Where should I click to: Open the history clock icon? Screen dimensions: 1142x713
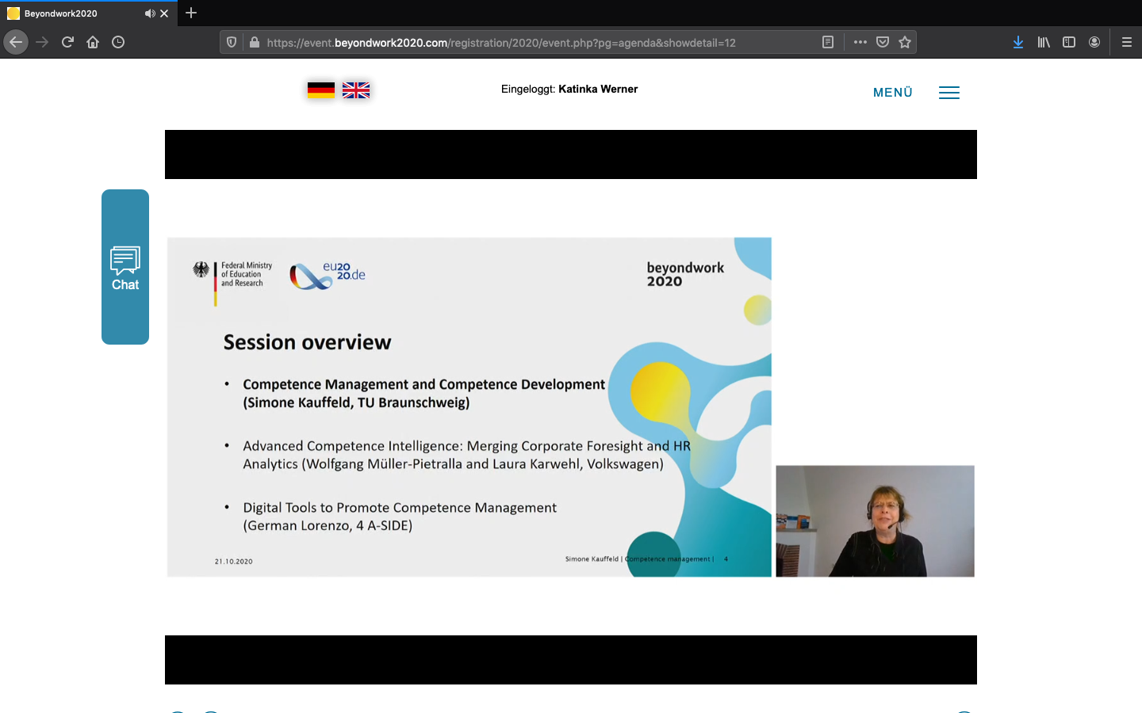[x=118, y=42]
